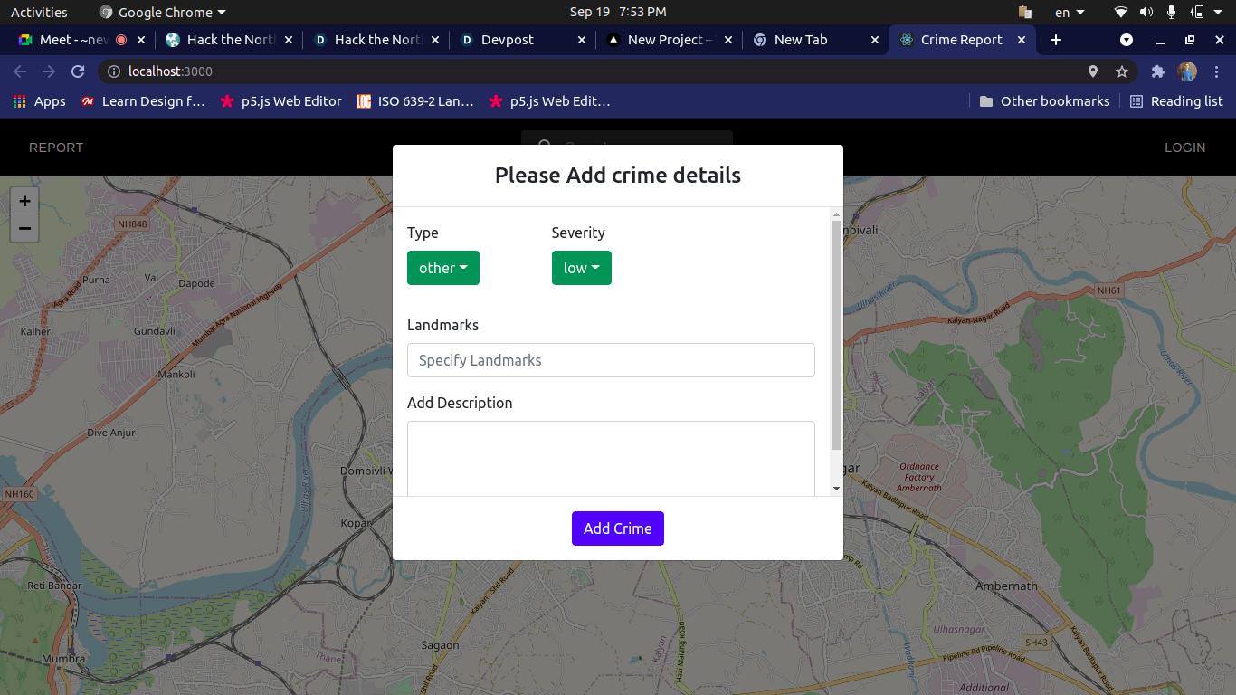Screen dimensions: 1236x695
Task: Submit with the Add Crime button
Action: coord(618,528)
